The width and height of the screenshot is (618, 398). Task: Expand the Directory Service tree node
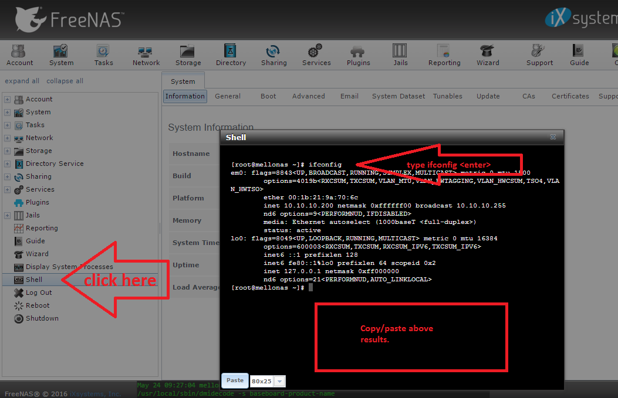[x=7, y=164]
